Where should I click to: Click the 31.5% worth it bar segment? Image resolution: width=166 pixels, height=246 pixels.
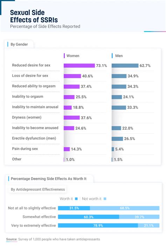[74, 208]
